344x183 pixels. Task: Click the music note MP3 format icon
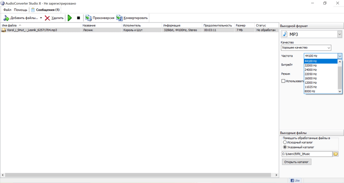[x=285, y=34]
